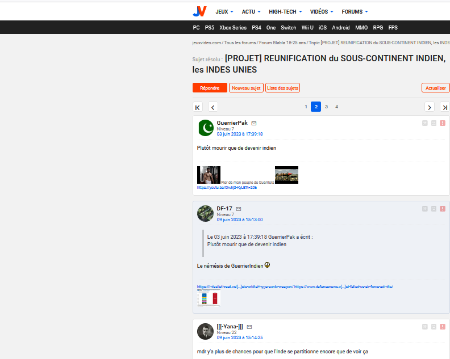Switch to the Xbox Series tab

tap(233, 27)
